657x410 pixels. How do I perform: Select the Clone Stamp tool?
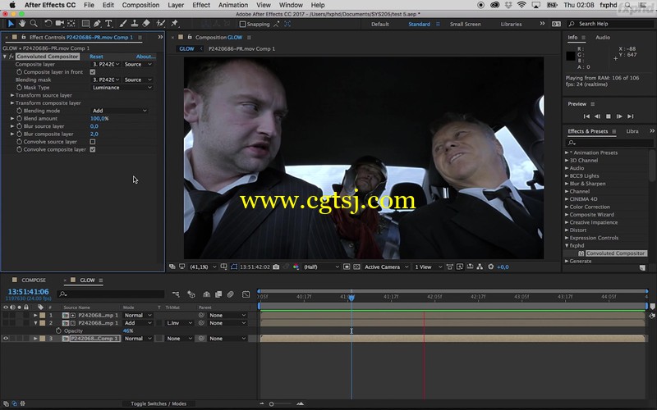(135, 24)
